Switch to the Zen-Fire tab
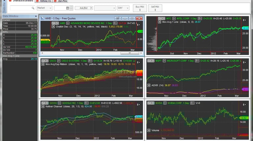Screen dimensions: 253x141 coord(61,1)
